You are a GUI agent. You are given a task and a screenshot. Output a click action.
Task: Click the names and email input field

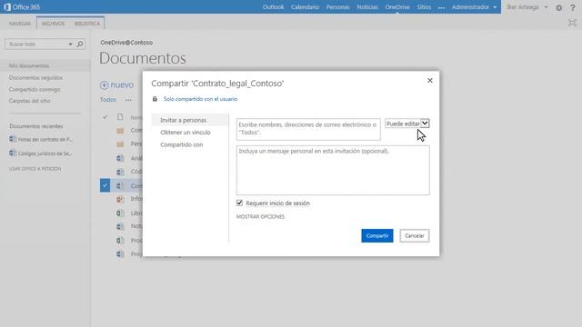(x=308, y=129)
